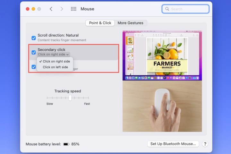Uncheck the Secondary click checkbox
231x154 pixels.
(34, 52)
